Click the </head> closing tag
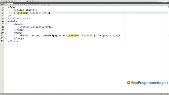The width and height of the screenshot is (169, 95). click(19, 30)
